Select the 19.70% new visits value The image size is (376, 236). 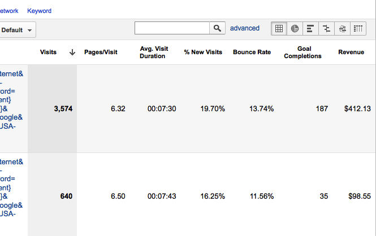click(x=213, y=109)
